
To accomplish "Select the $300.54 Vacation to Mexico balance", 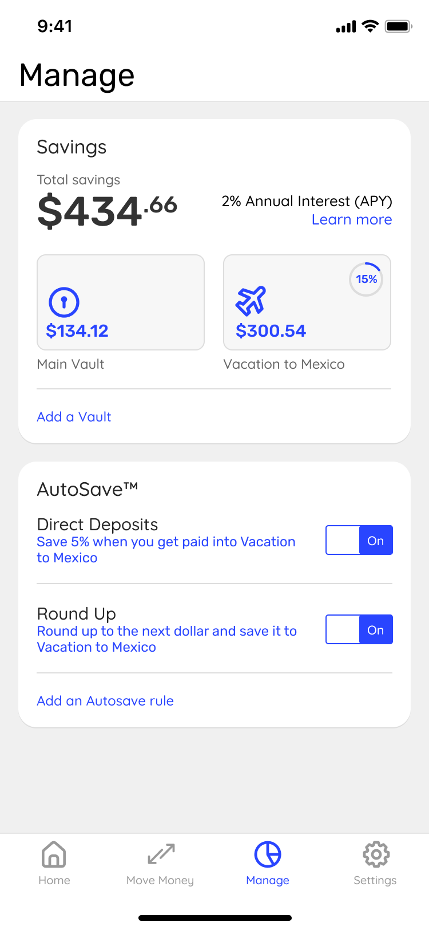I will click(x=271, y=331).
